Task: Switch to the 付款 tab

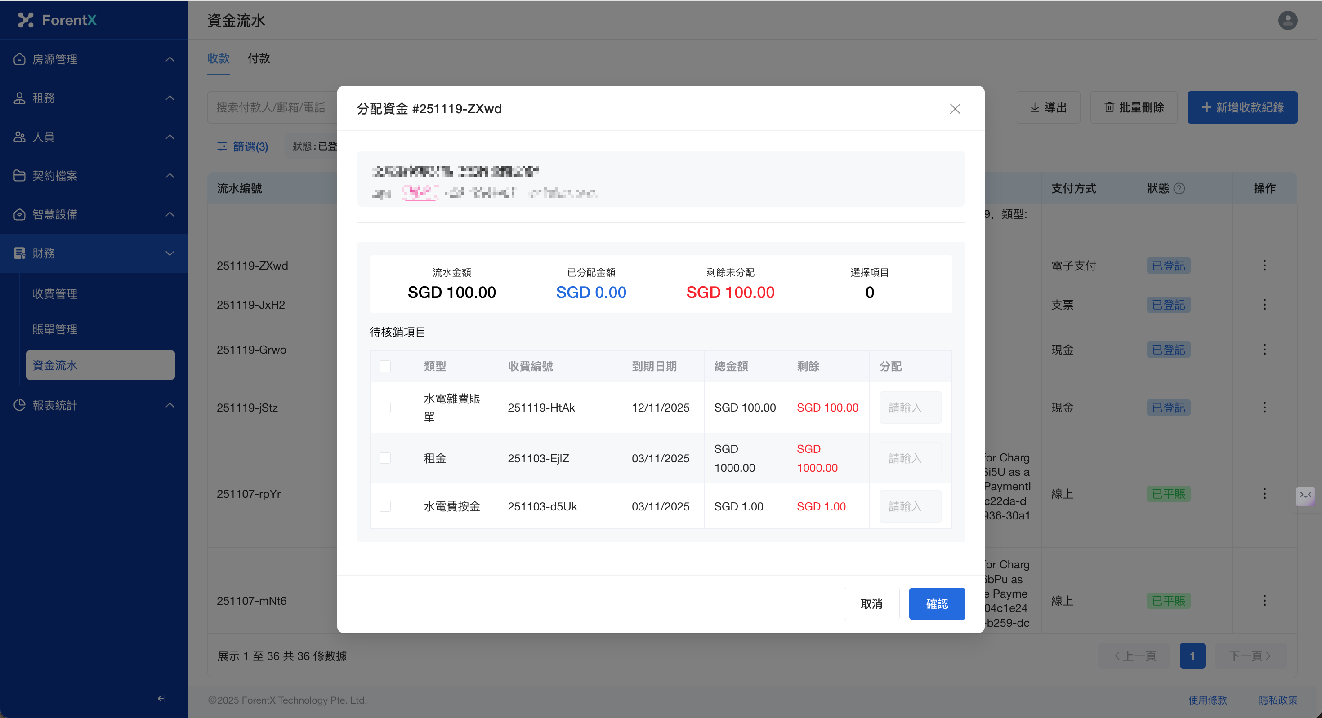Action: tap(259, 58)
